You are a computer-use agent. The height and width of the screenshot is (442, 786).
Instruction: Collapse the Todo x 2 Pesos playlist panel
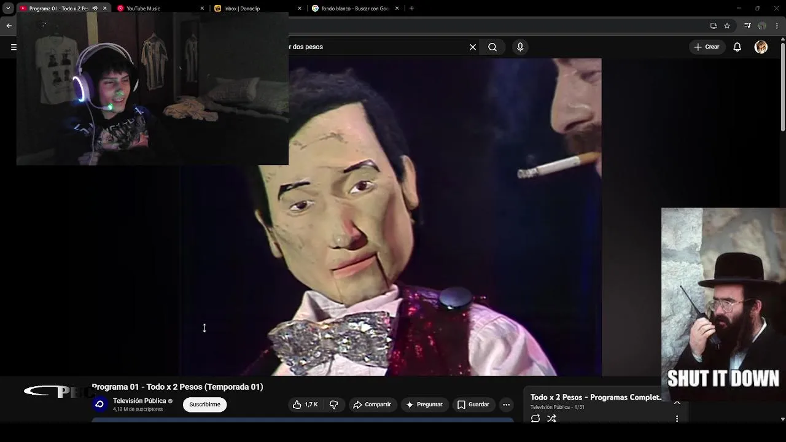point(677,402)
